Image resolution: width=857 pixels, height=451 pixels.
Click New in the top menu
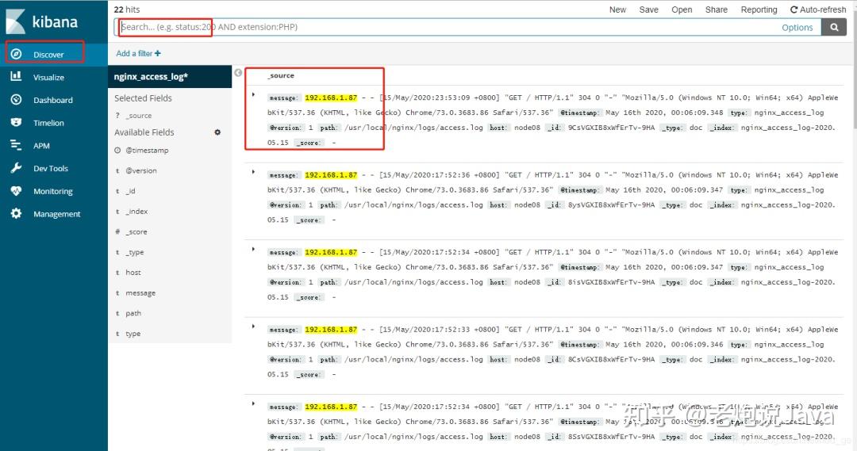click(617, 10)
